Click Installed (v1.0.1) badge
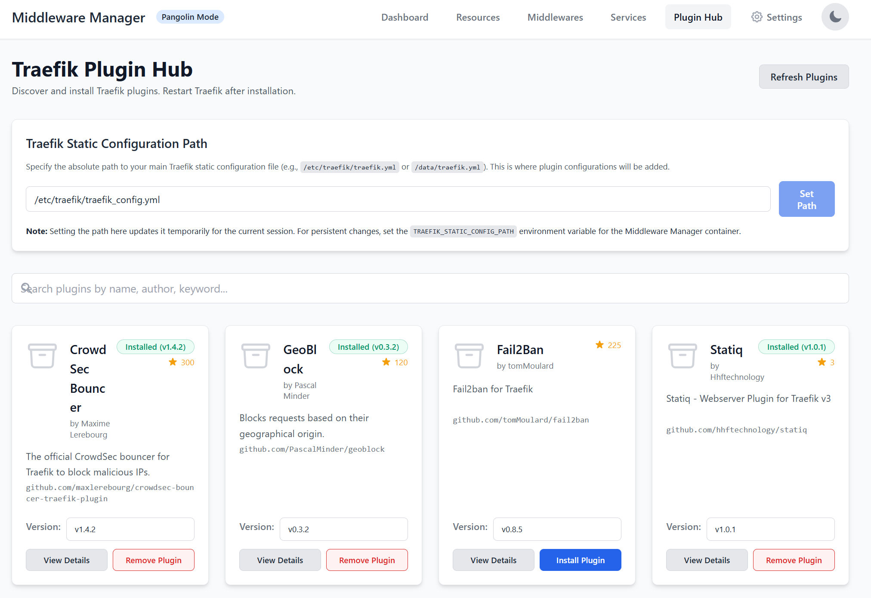This screenshot has width=871, height=598. [x=797, y=347]
